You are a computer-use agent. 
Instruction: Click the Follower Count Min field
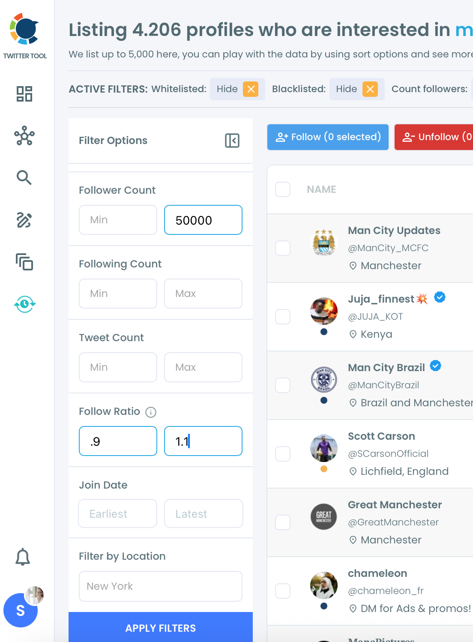118,220
